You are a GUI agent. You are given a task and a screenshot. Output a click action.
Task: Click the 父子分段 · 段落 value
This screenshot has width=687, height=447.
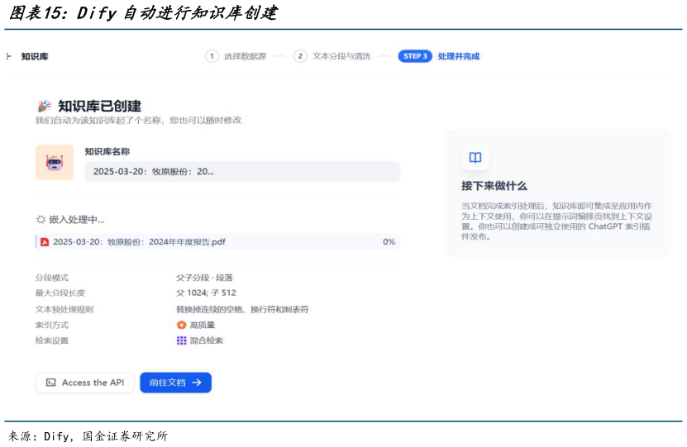tap(204, 278)
